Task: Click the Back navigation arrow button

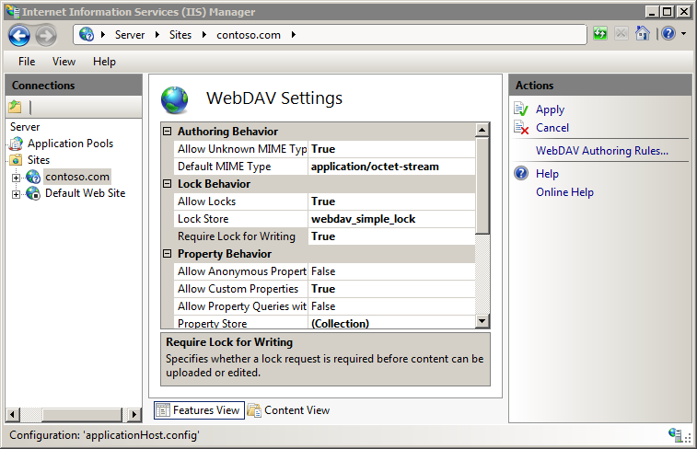Action: click(x=19, y=35)
